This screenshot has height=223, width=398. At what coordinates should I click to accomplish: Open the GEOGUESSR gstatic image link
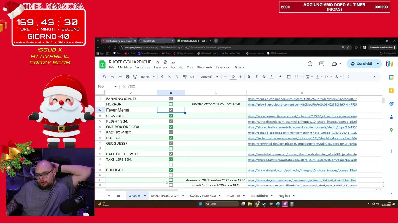[302, 144]
